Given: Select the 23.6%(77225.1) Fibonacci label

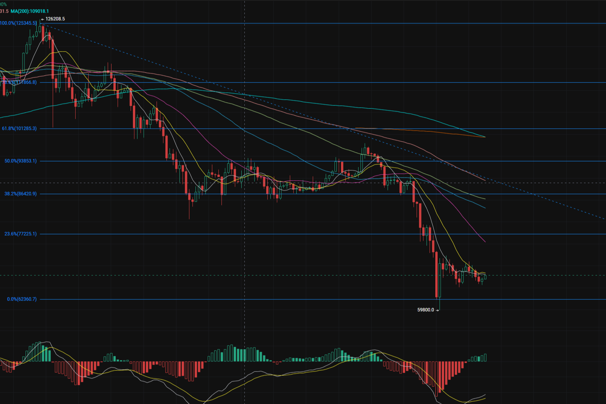Looking at the screenshot, I should [21, 234].
